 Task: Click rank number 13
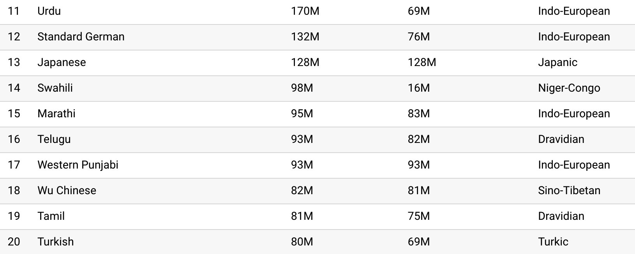point(14,62)
